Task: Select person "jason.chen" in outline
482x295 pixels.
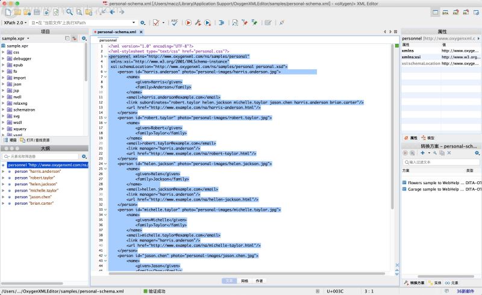Action: point(33,197)
